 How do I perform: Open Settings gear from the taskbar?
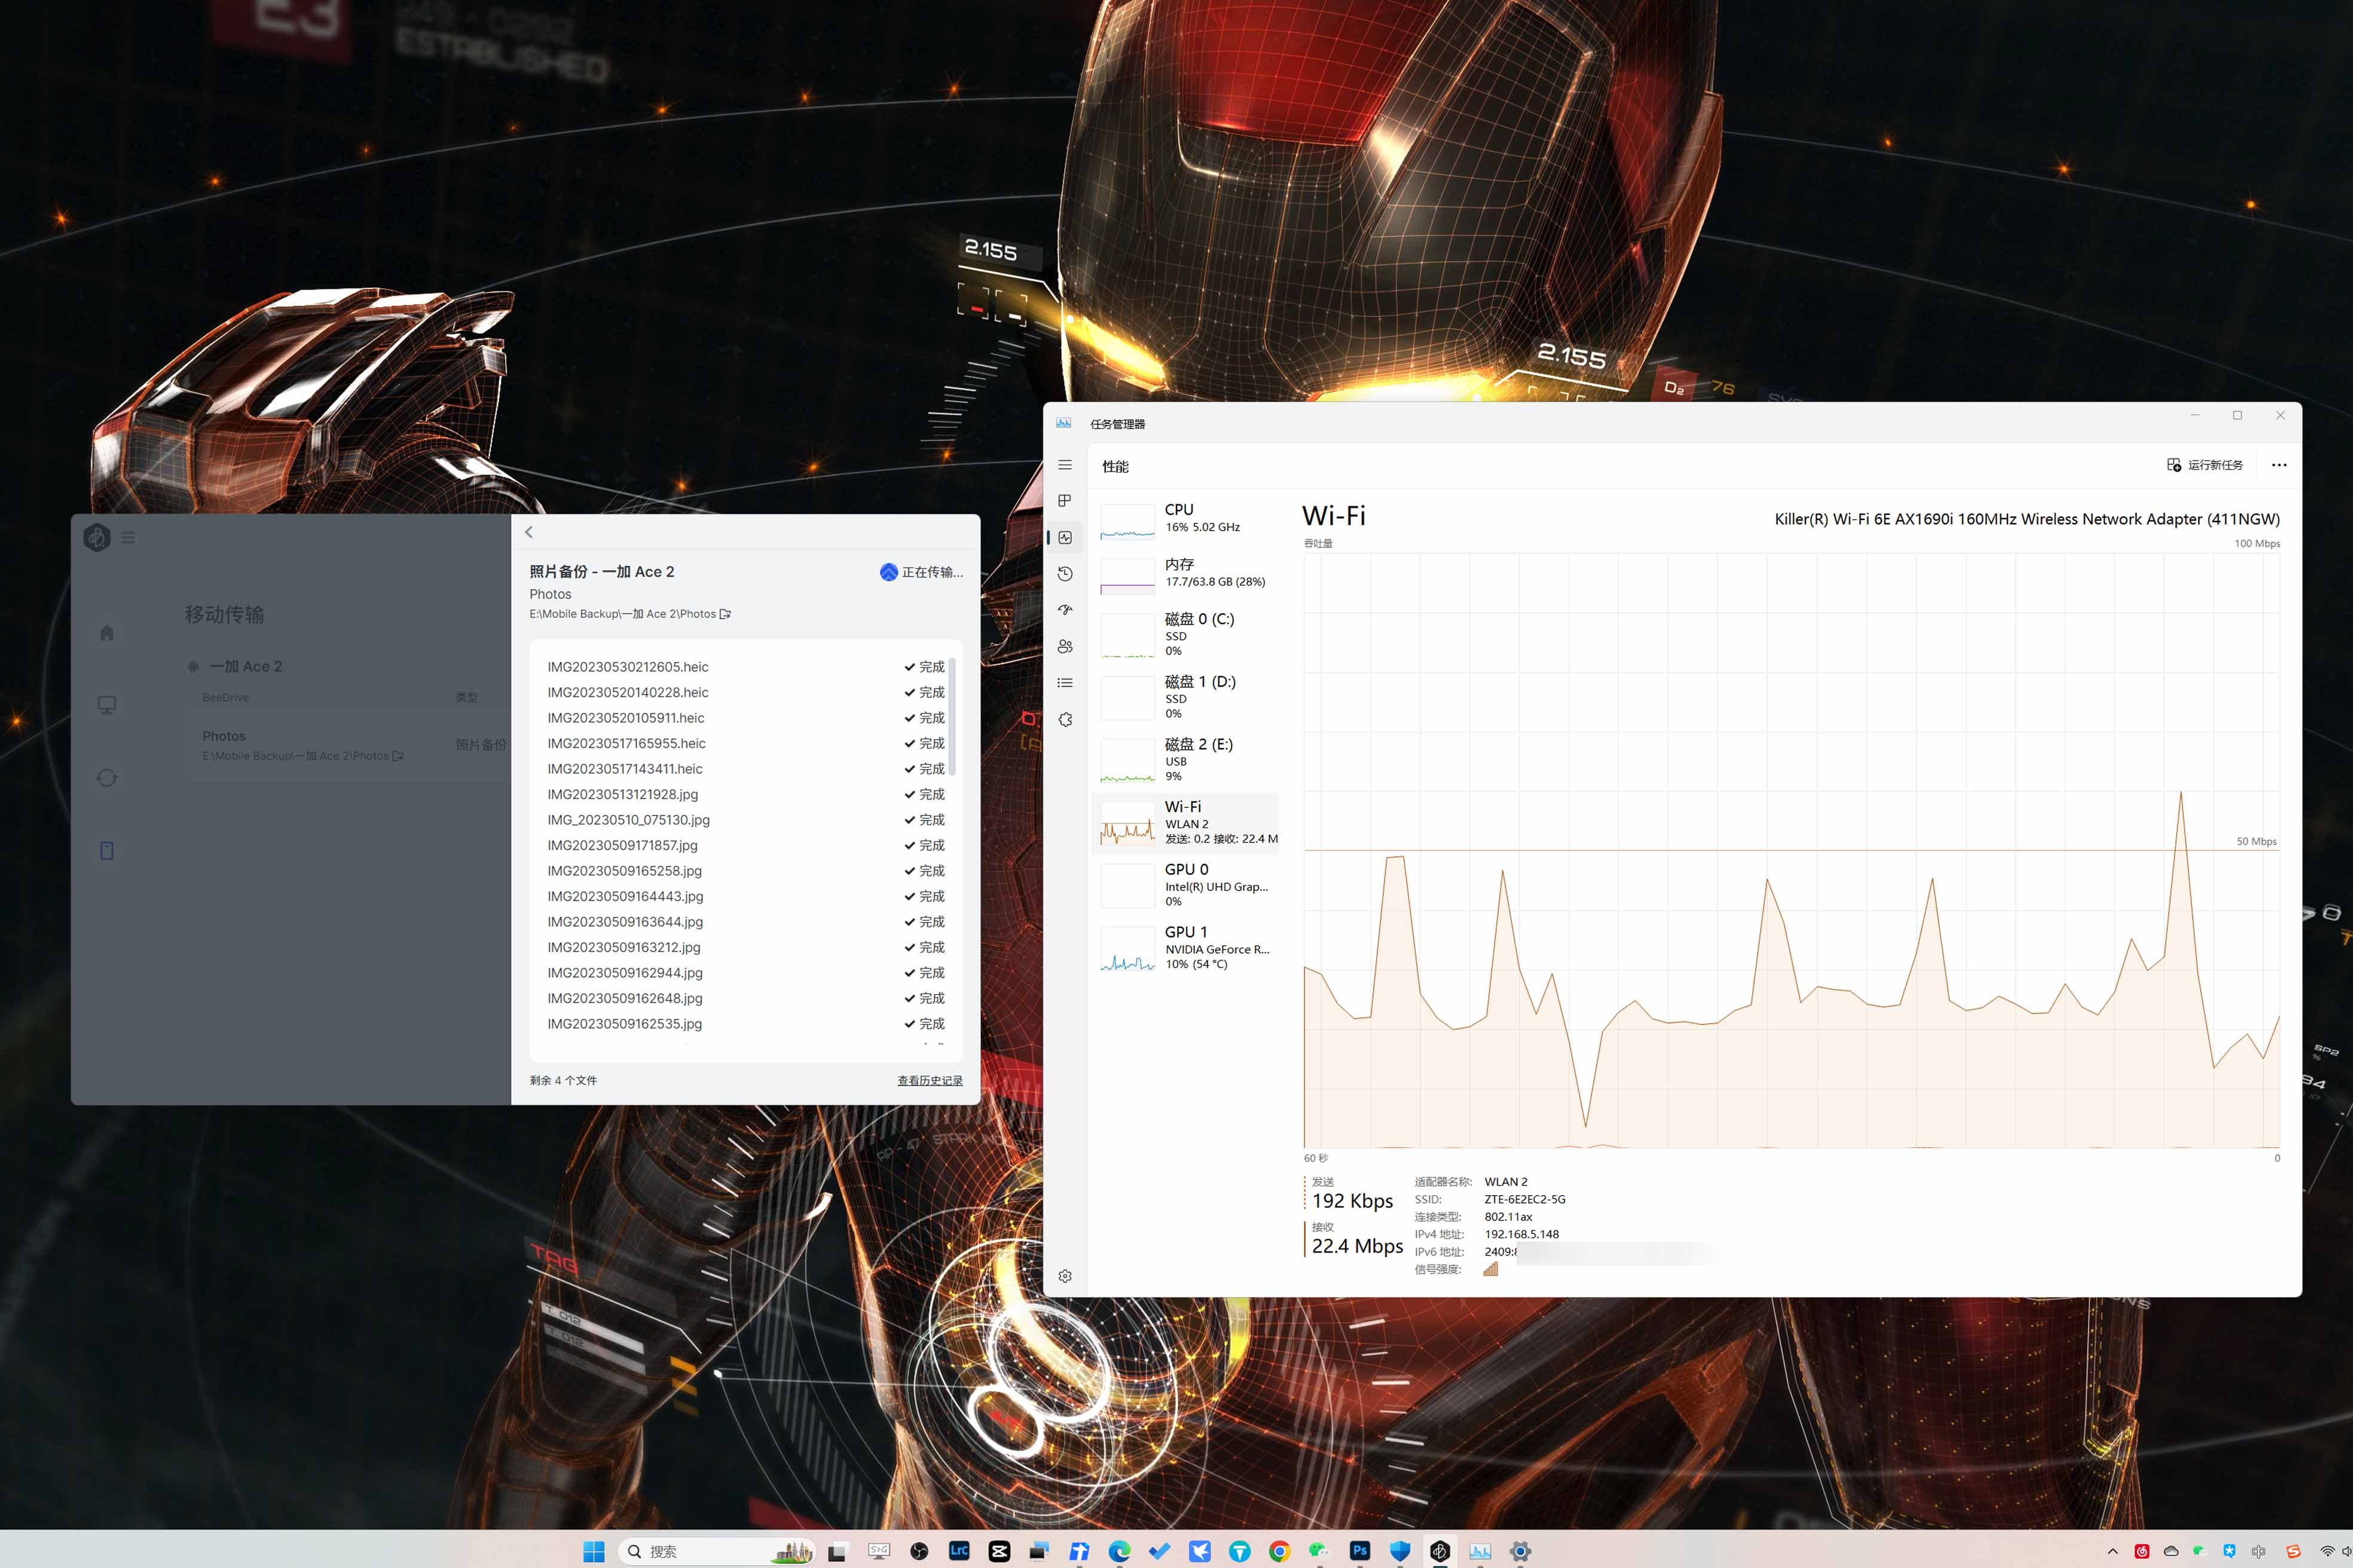point(1520,1551)
